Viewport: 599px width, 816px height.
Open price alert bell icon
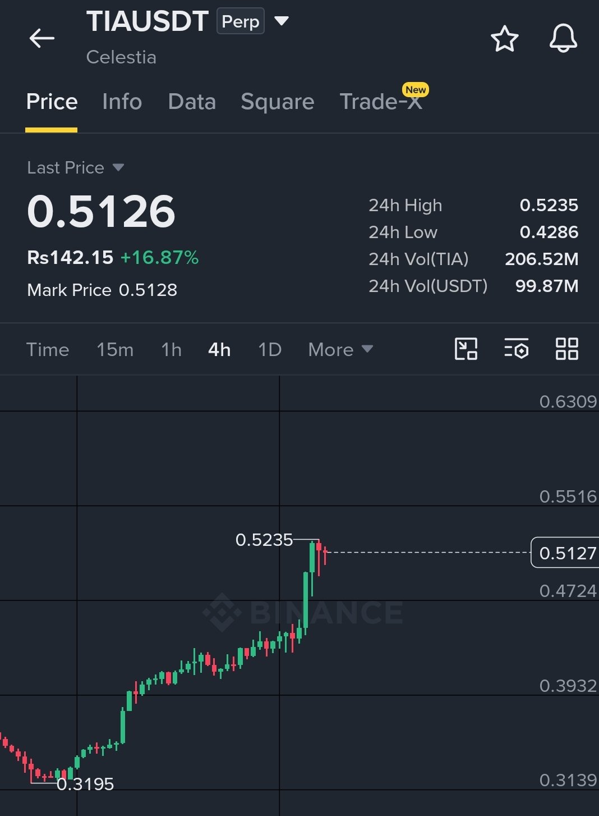tap(563, 38)
